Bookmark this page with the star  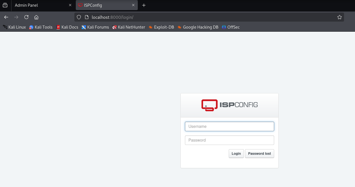(x=339, y=17)
